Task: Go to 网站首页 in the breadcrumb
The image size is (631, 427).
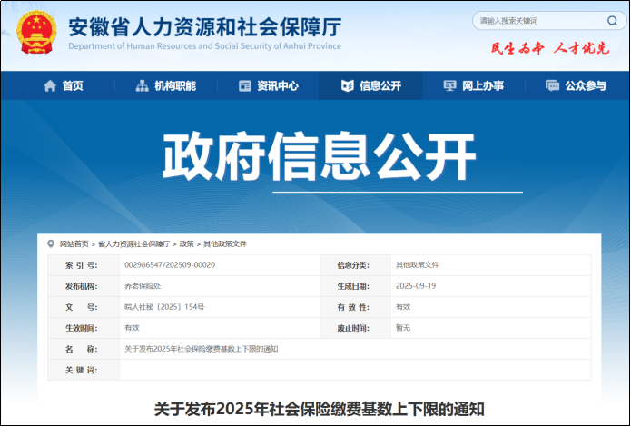Action: pos(74,244)
